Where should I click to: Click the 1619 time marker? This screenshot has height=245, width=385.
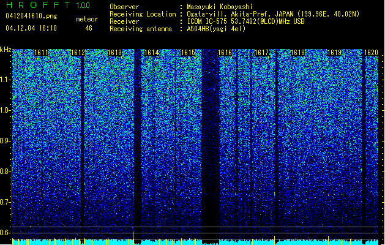(x=334, y=53)
